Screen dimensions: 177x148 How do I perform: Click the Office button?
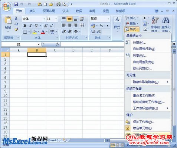(x=6, y=6)
